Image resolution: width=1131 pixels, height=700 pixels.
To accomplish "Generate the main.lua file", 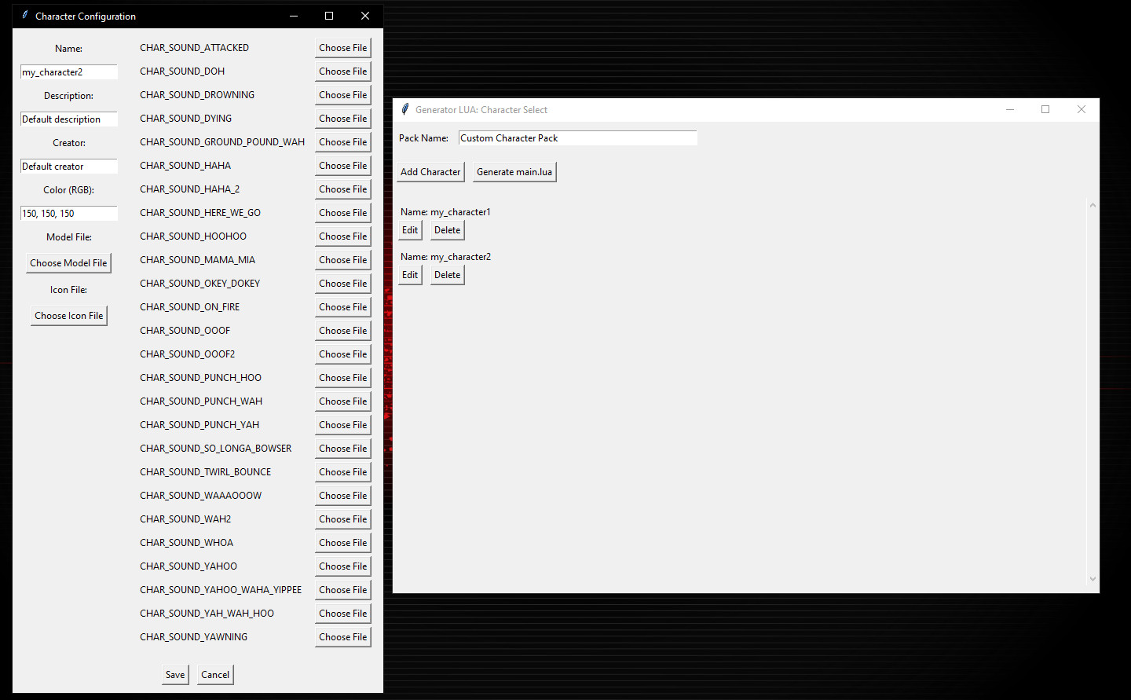I will tap(514, 172).
